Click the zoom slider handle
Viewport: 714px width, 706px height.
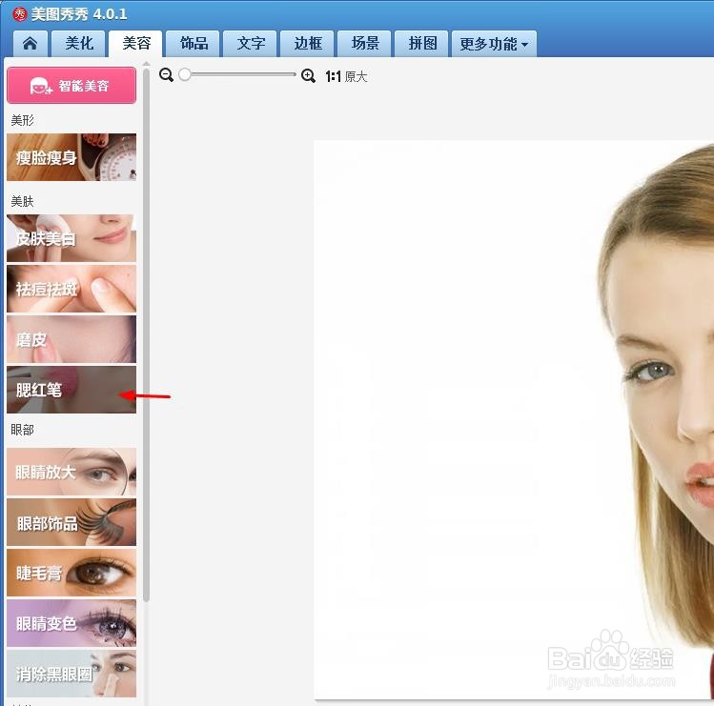[184, 74]
